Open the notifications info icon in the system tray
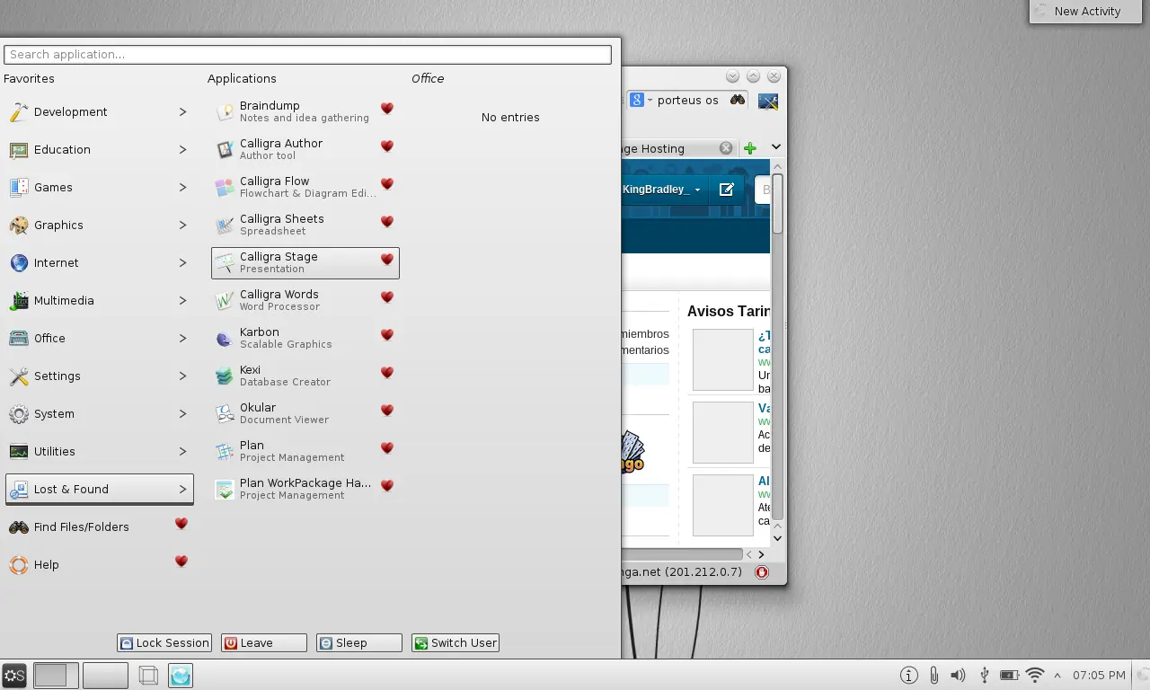1150x690 pixels. (909, 675)
